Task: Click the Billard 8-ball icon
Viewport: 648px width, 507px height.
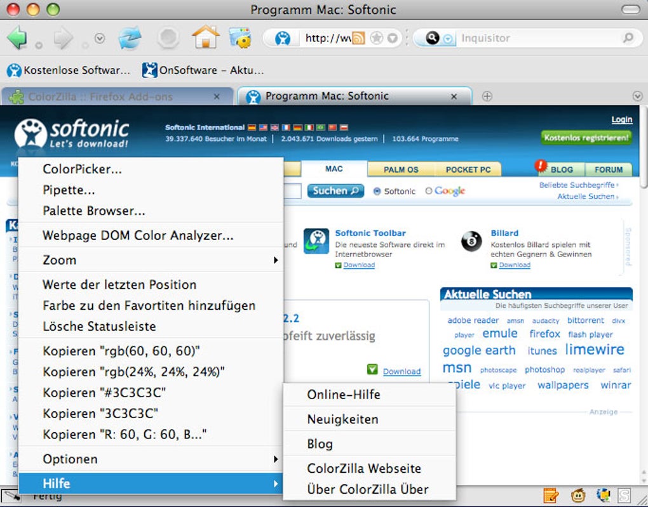Action: coord(471,241)
